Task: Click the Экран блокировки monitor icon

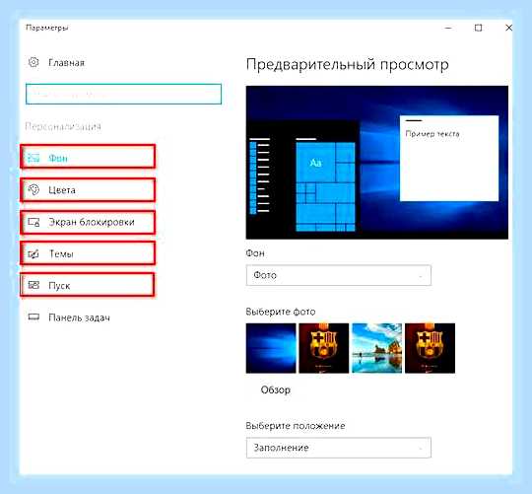Action: click(x=33, y=222)
